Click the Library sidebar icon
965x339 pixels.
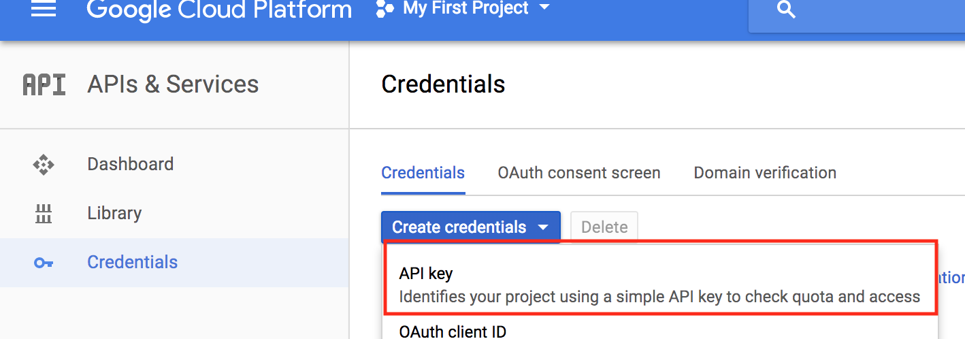click(x=44, y=214)
